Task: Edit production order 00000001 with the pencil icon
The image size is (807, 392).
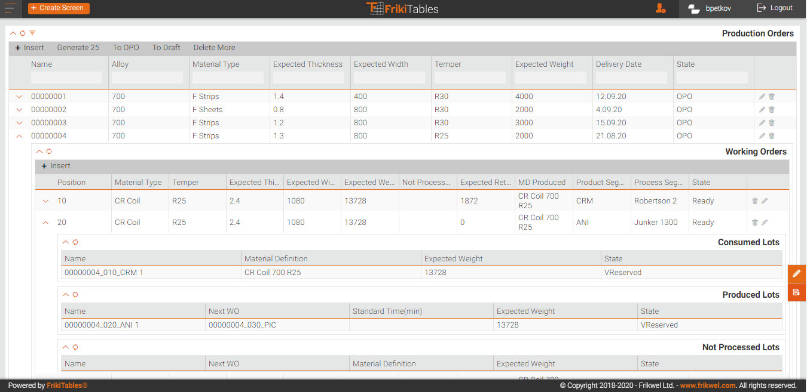Action: [762, 97]
